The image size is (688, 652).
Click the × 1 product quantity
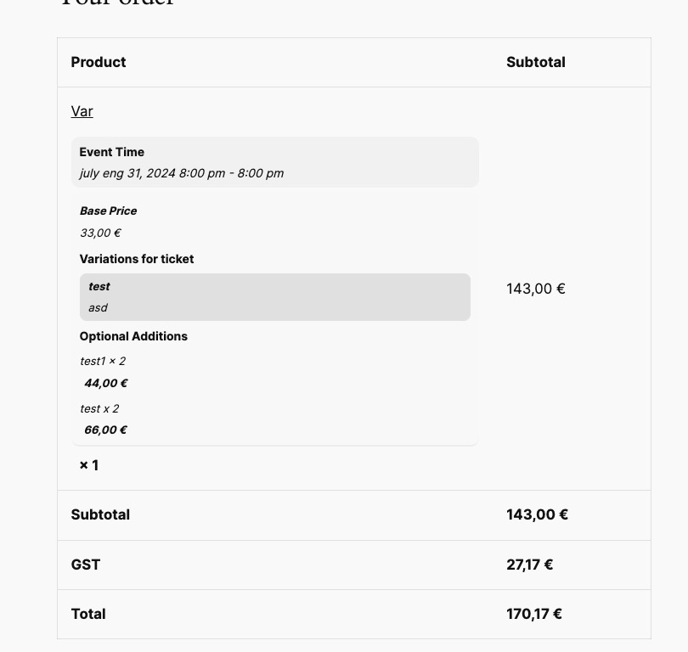coord(89,465)
